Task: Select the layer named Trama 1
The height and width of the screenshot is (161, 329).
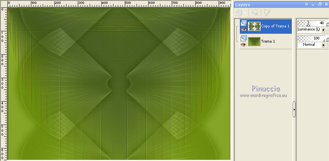Action: [268, 41]
